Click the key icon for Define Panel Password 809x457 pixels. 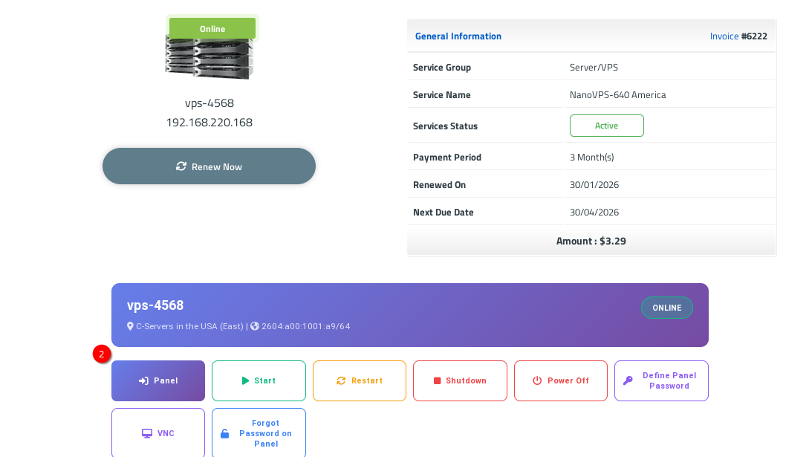(628, 380)
